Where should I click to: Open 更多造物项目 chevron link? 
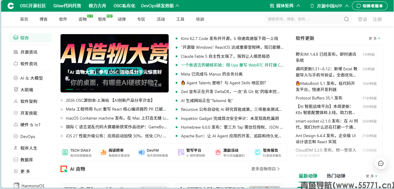tap(265, 169)
